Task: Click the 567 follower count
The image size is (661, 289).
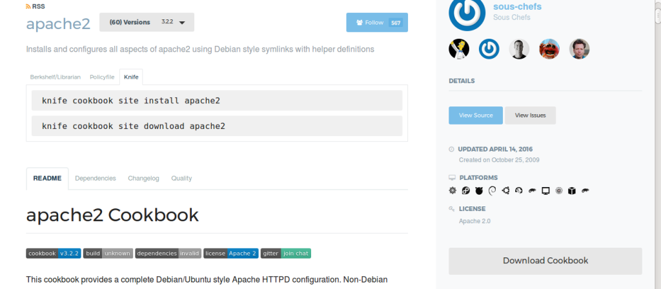Action: (x=396, y=23)
